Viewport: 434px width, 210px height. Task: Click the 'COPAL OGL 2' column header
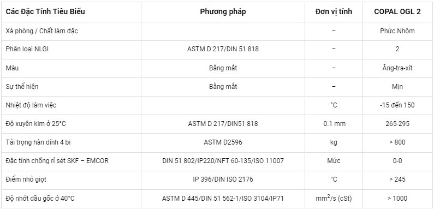pos(397,12)
